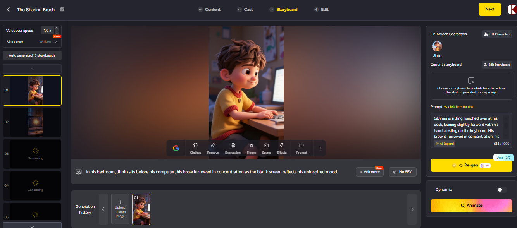
Task: Click the Uses 2/2 badge
Action: (x=503, y=158)
